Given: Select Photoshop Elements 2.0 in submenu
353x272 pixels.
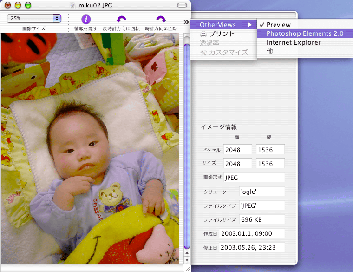Looking at the screenshot, I should 305,33.
